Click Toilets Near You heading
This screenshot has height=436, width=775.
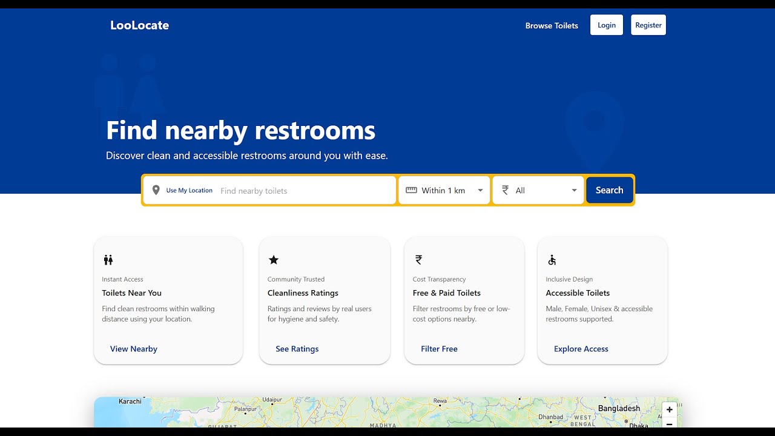pyautogui.click(x=132, y=293)
